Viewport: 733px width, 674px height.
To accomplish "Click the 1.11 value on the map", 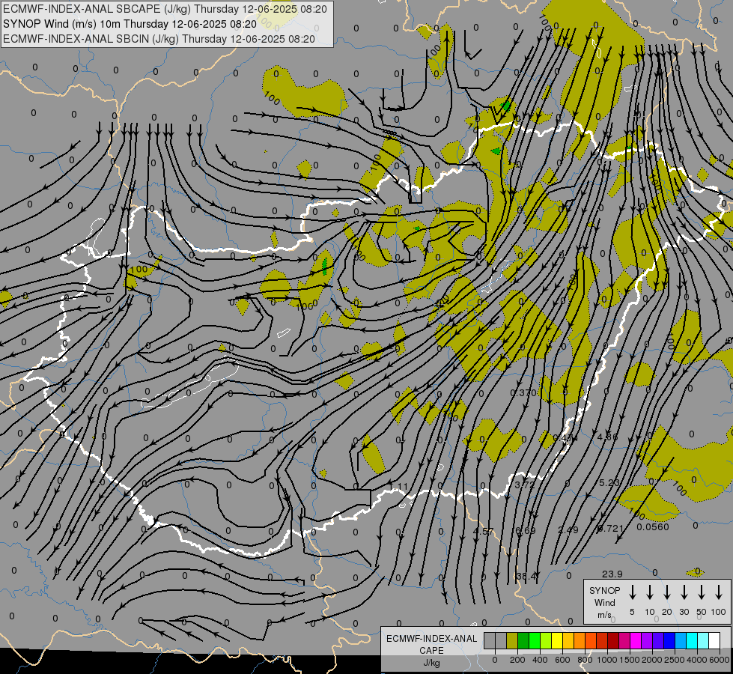I will [x=399, y=488].
